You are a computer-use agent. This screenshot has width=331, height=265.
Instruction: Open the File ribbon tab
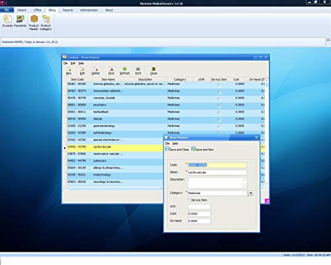tap(7, 10)
